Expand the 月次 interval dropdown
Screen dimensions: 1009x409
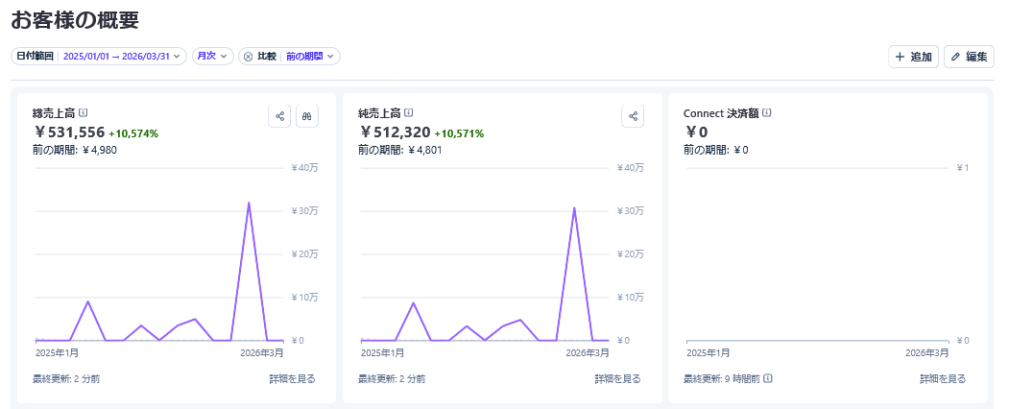(x=213, y=57)
